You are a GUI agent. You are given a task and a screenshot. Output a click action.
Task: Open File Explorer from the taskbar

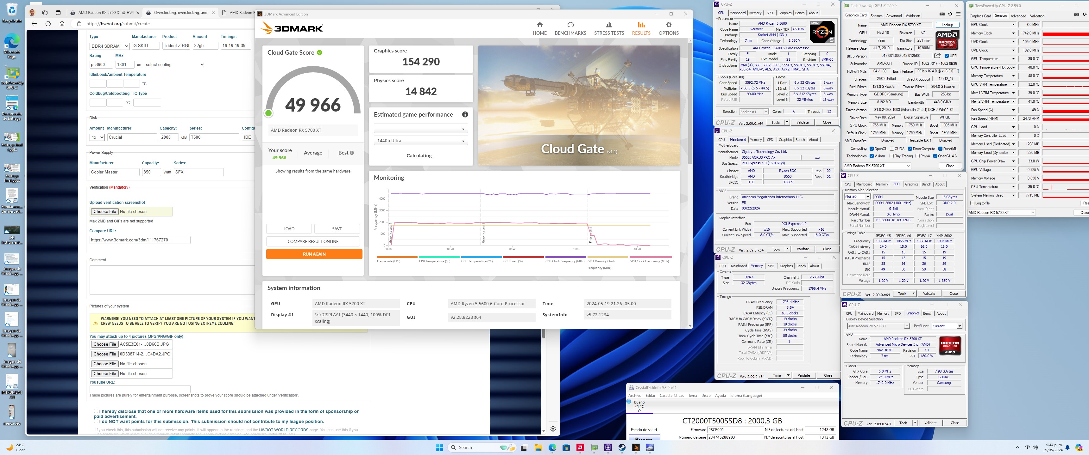pyautogui.click(x=538, y=447)
